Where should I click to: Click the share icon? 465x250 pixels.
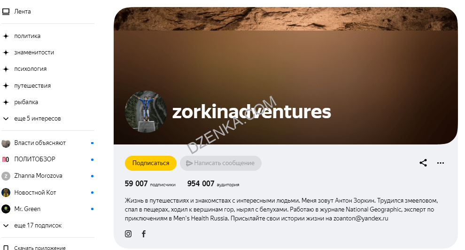tap(423, 163)
